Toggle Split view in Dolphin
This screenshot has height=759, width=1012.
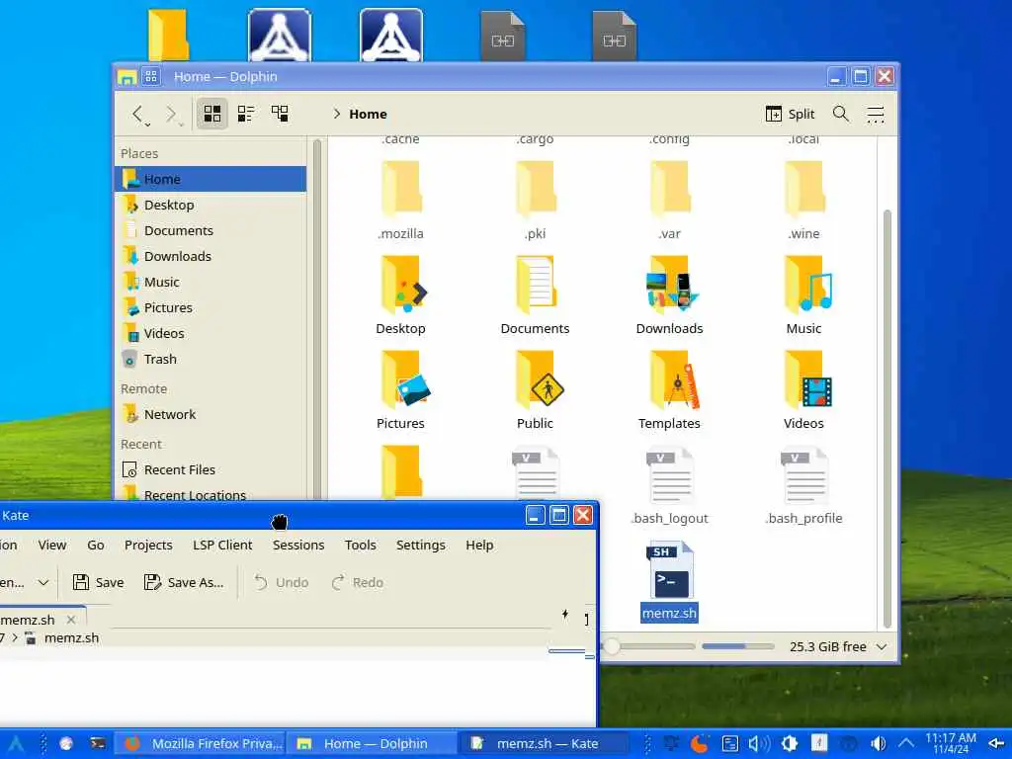click(790, 115)
